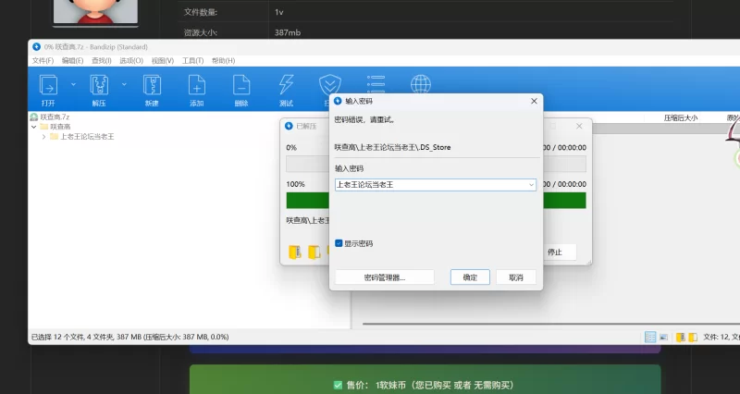Click the 取消 button in the password dialog

coord(516,277)
